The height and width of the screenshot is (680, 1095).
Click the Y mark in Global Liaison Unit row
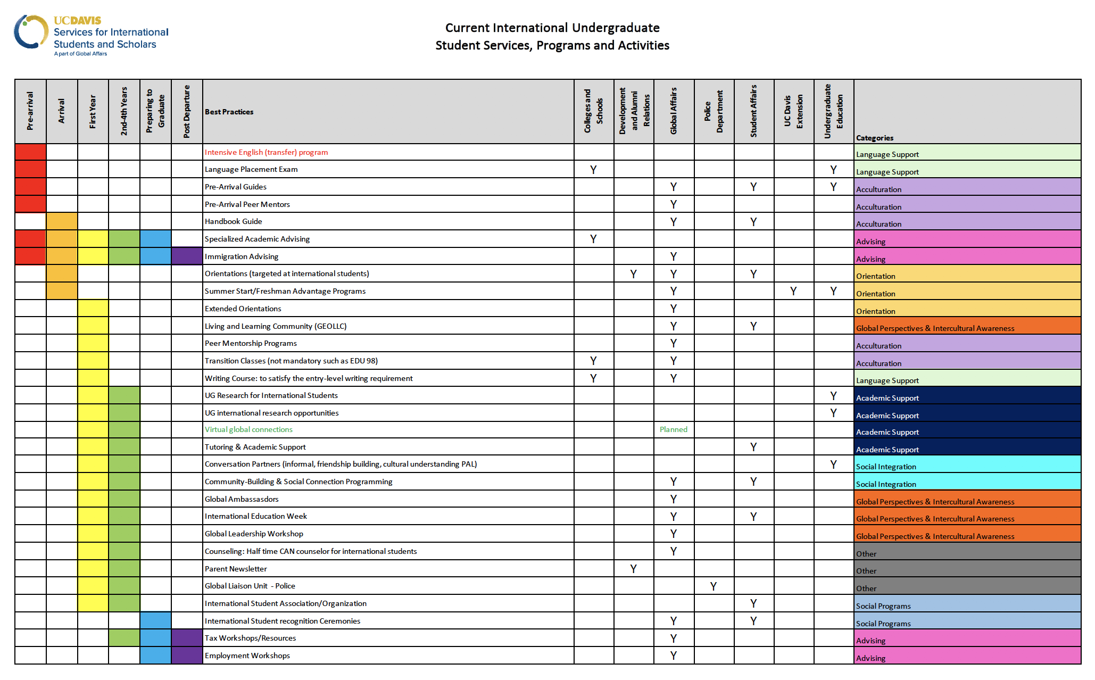coord(713,586)
